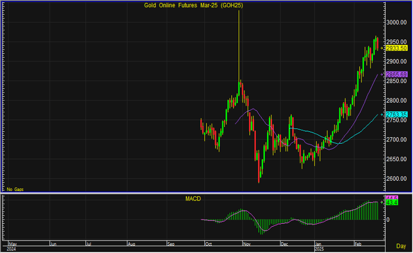Click the 2024 year label
Image resolution: width=413 pixels, height=253 pixels.
tap(11, 249)
